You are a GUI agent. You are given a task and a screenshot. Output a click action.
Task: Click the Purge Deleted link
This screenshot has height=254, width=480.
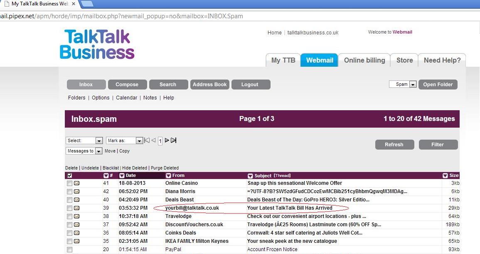click(165, 168)
